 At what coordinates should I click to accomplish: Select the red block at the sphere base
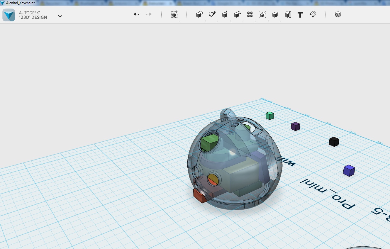pos(201,195)
